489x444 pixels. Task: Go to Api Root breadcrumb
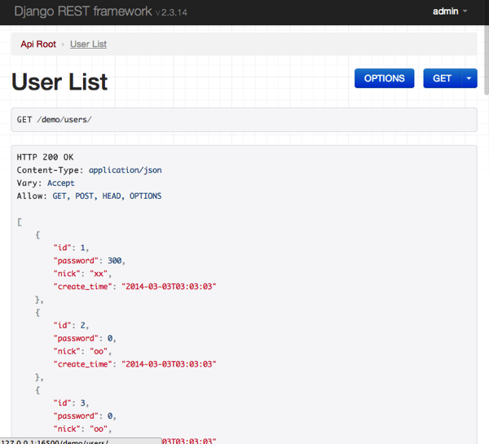point(38,44)
